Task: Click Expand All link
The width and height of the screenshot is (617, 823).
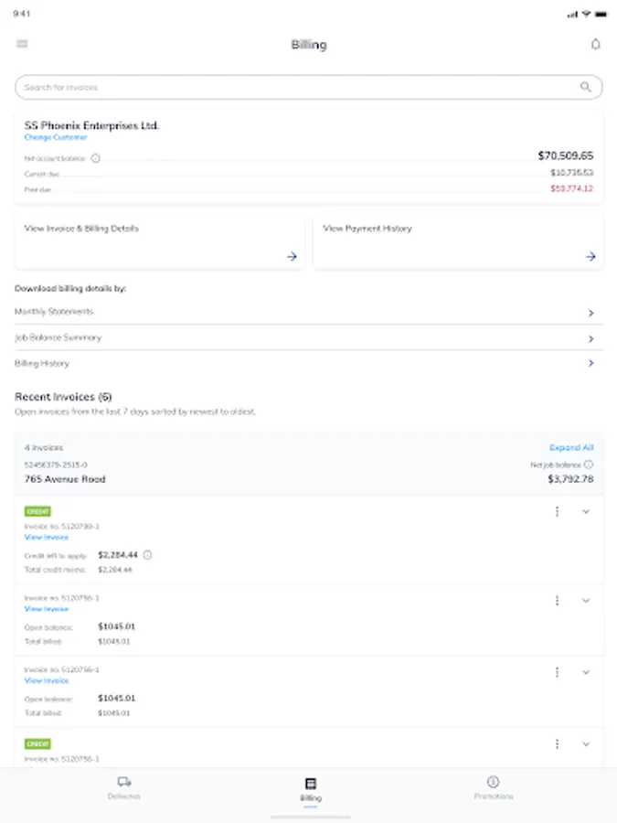Action: click(x=571, y=448)
